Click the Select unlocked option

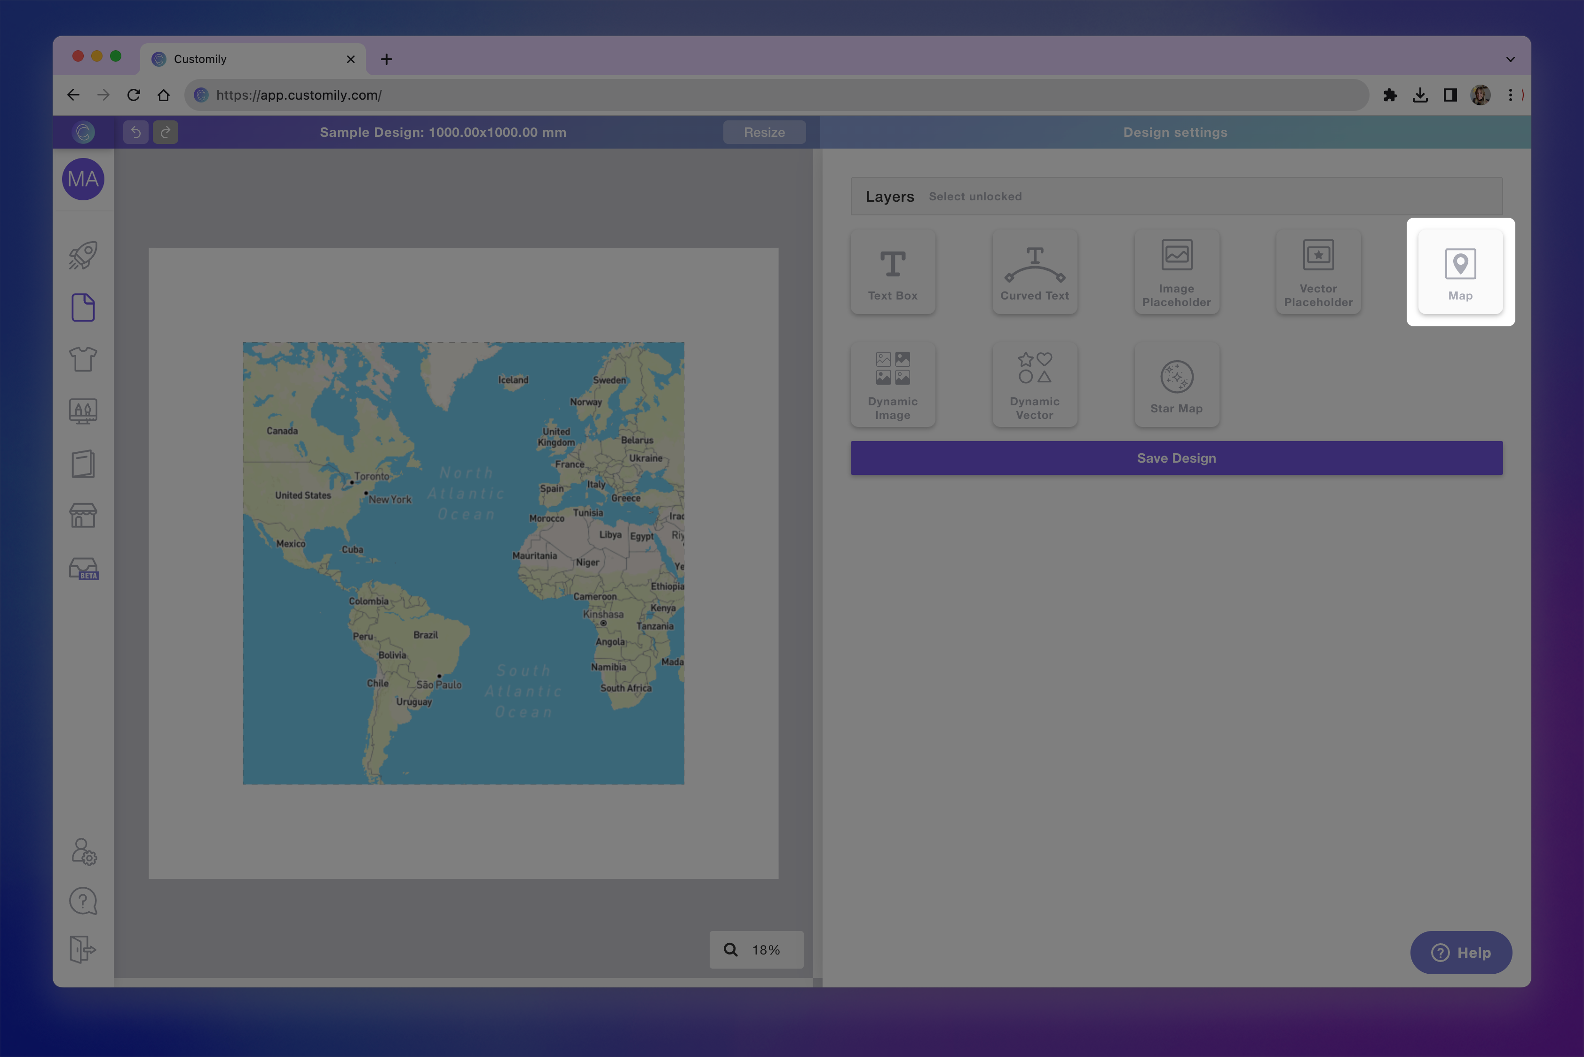pos(975,196)
